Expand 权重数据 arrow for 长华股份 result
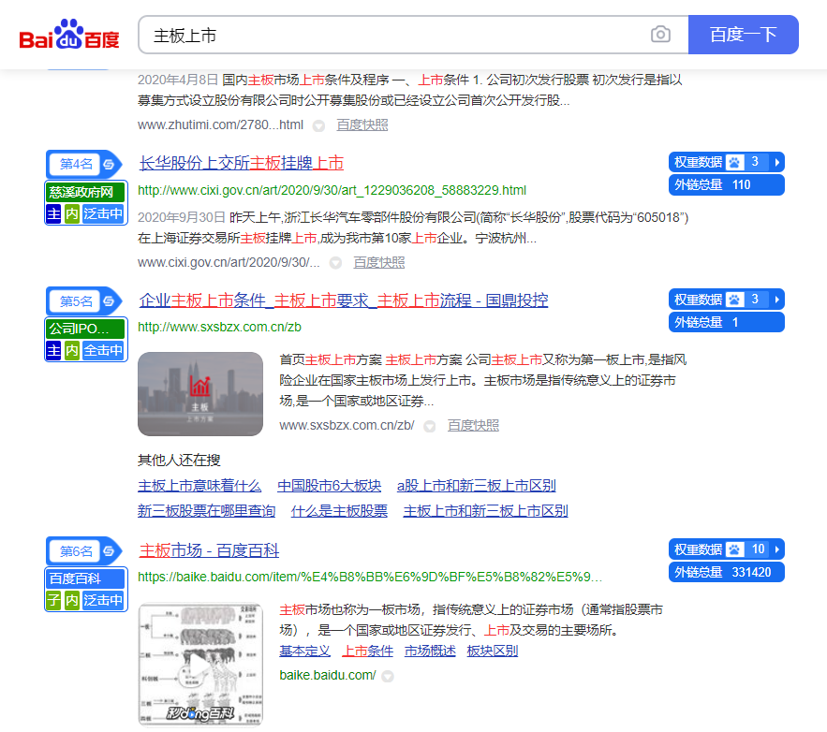827x732 pixels. (776, 162)
